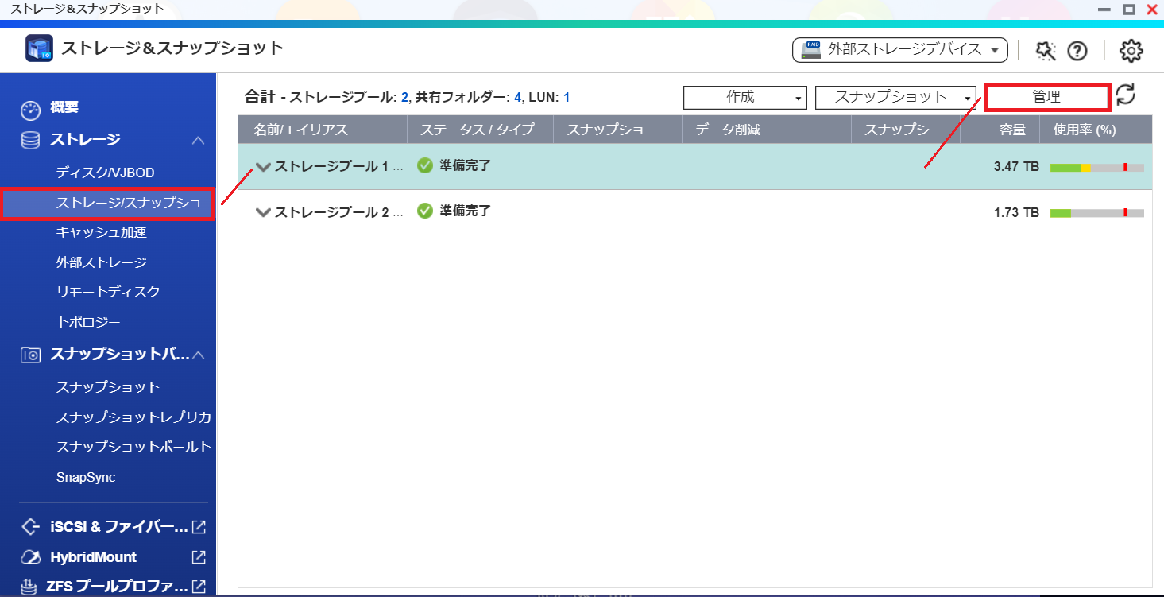This screenshot has width=1164, height=597.
Task: Click ストレージプール 2 usage bar
Action: 1096,213
